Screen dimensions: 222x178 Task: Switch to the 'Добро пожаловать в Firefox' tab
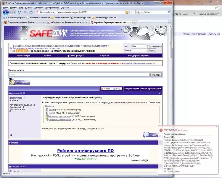[24, 23]
